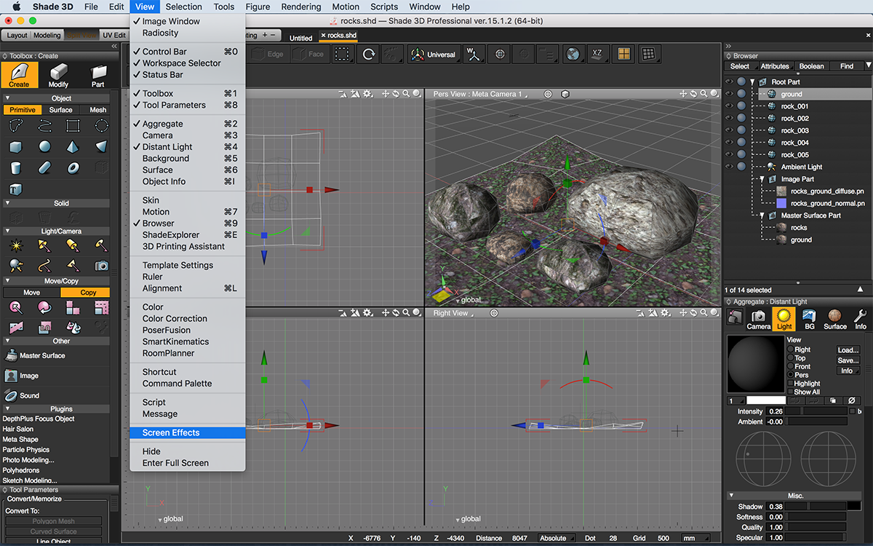Switch toolbox to Part mode

(x=97, y=75)
